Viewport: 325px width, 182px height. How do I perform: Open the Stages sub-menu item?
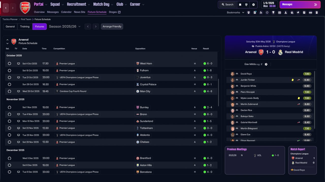click(x=115, y=12)
